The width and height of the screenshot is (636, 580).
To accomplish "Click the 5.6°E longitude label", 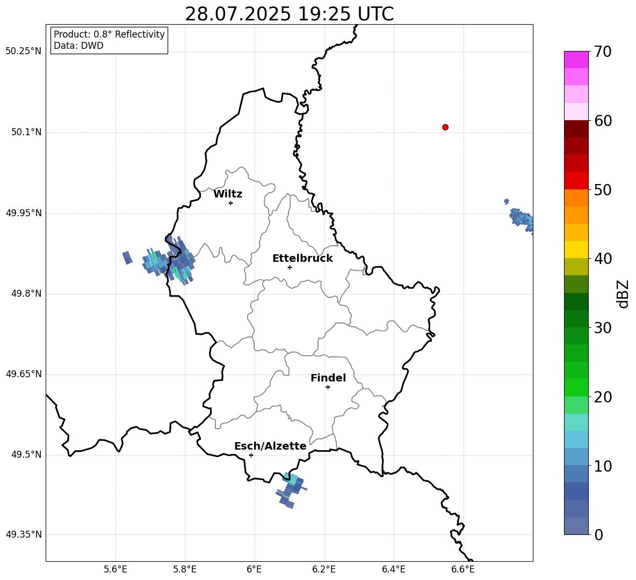I will [x=115, y=569].
